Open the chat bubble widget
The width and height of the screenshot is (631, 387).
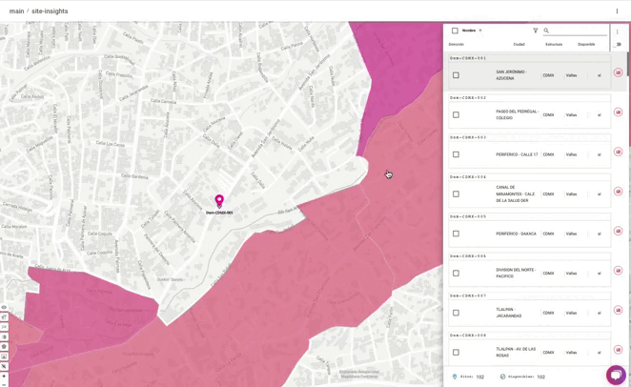coord(616,375)
